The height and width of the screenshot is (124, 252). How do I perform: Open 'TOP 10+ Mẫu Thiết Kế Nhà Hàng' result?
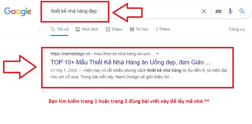click(x=130, y=62)
